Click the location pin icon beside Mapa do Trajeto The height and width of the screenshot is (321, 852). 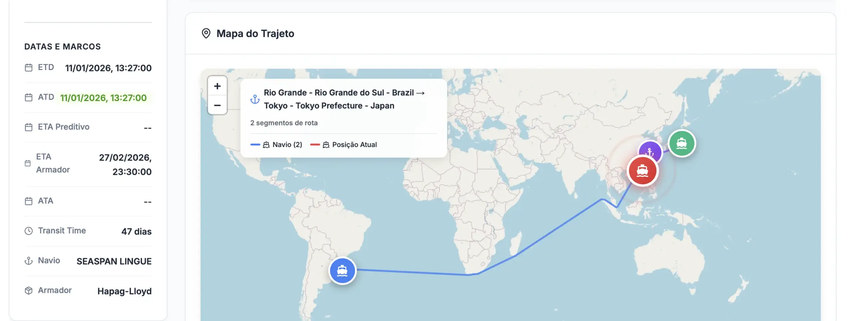[x=206, y=34]
